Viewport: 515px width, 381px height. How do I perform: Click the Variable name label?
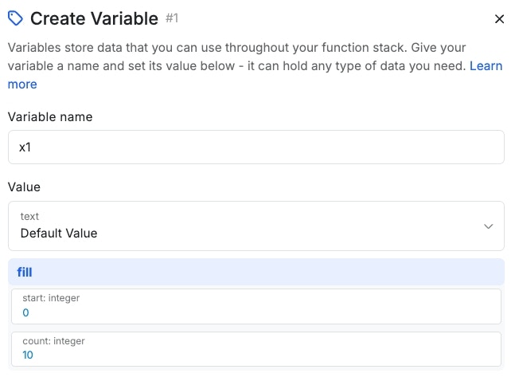(50, 116)
